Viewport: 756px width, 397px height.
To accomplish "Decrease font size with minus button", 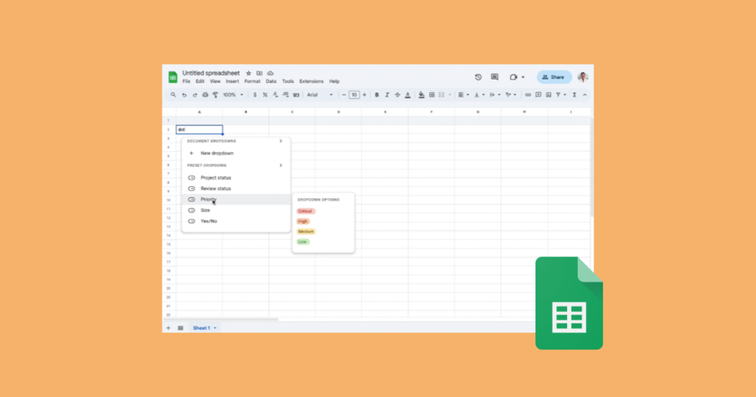I will (x=344, y=95).
